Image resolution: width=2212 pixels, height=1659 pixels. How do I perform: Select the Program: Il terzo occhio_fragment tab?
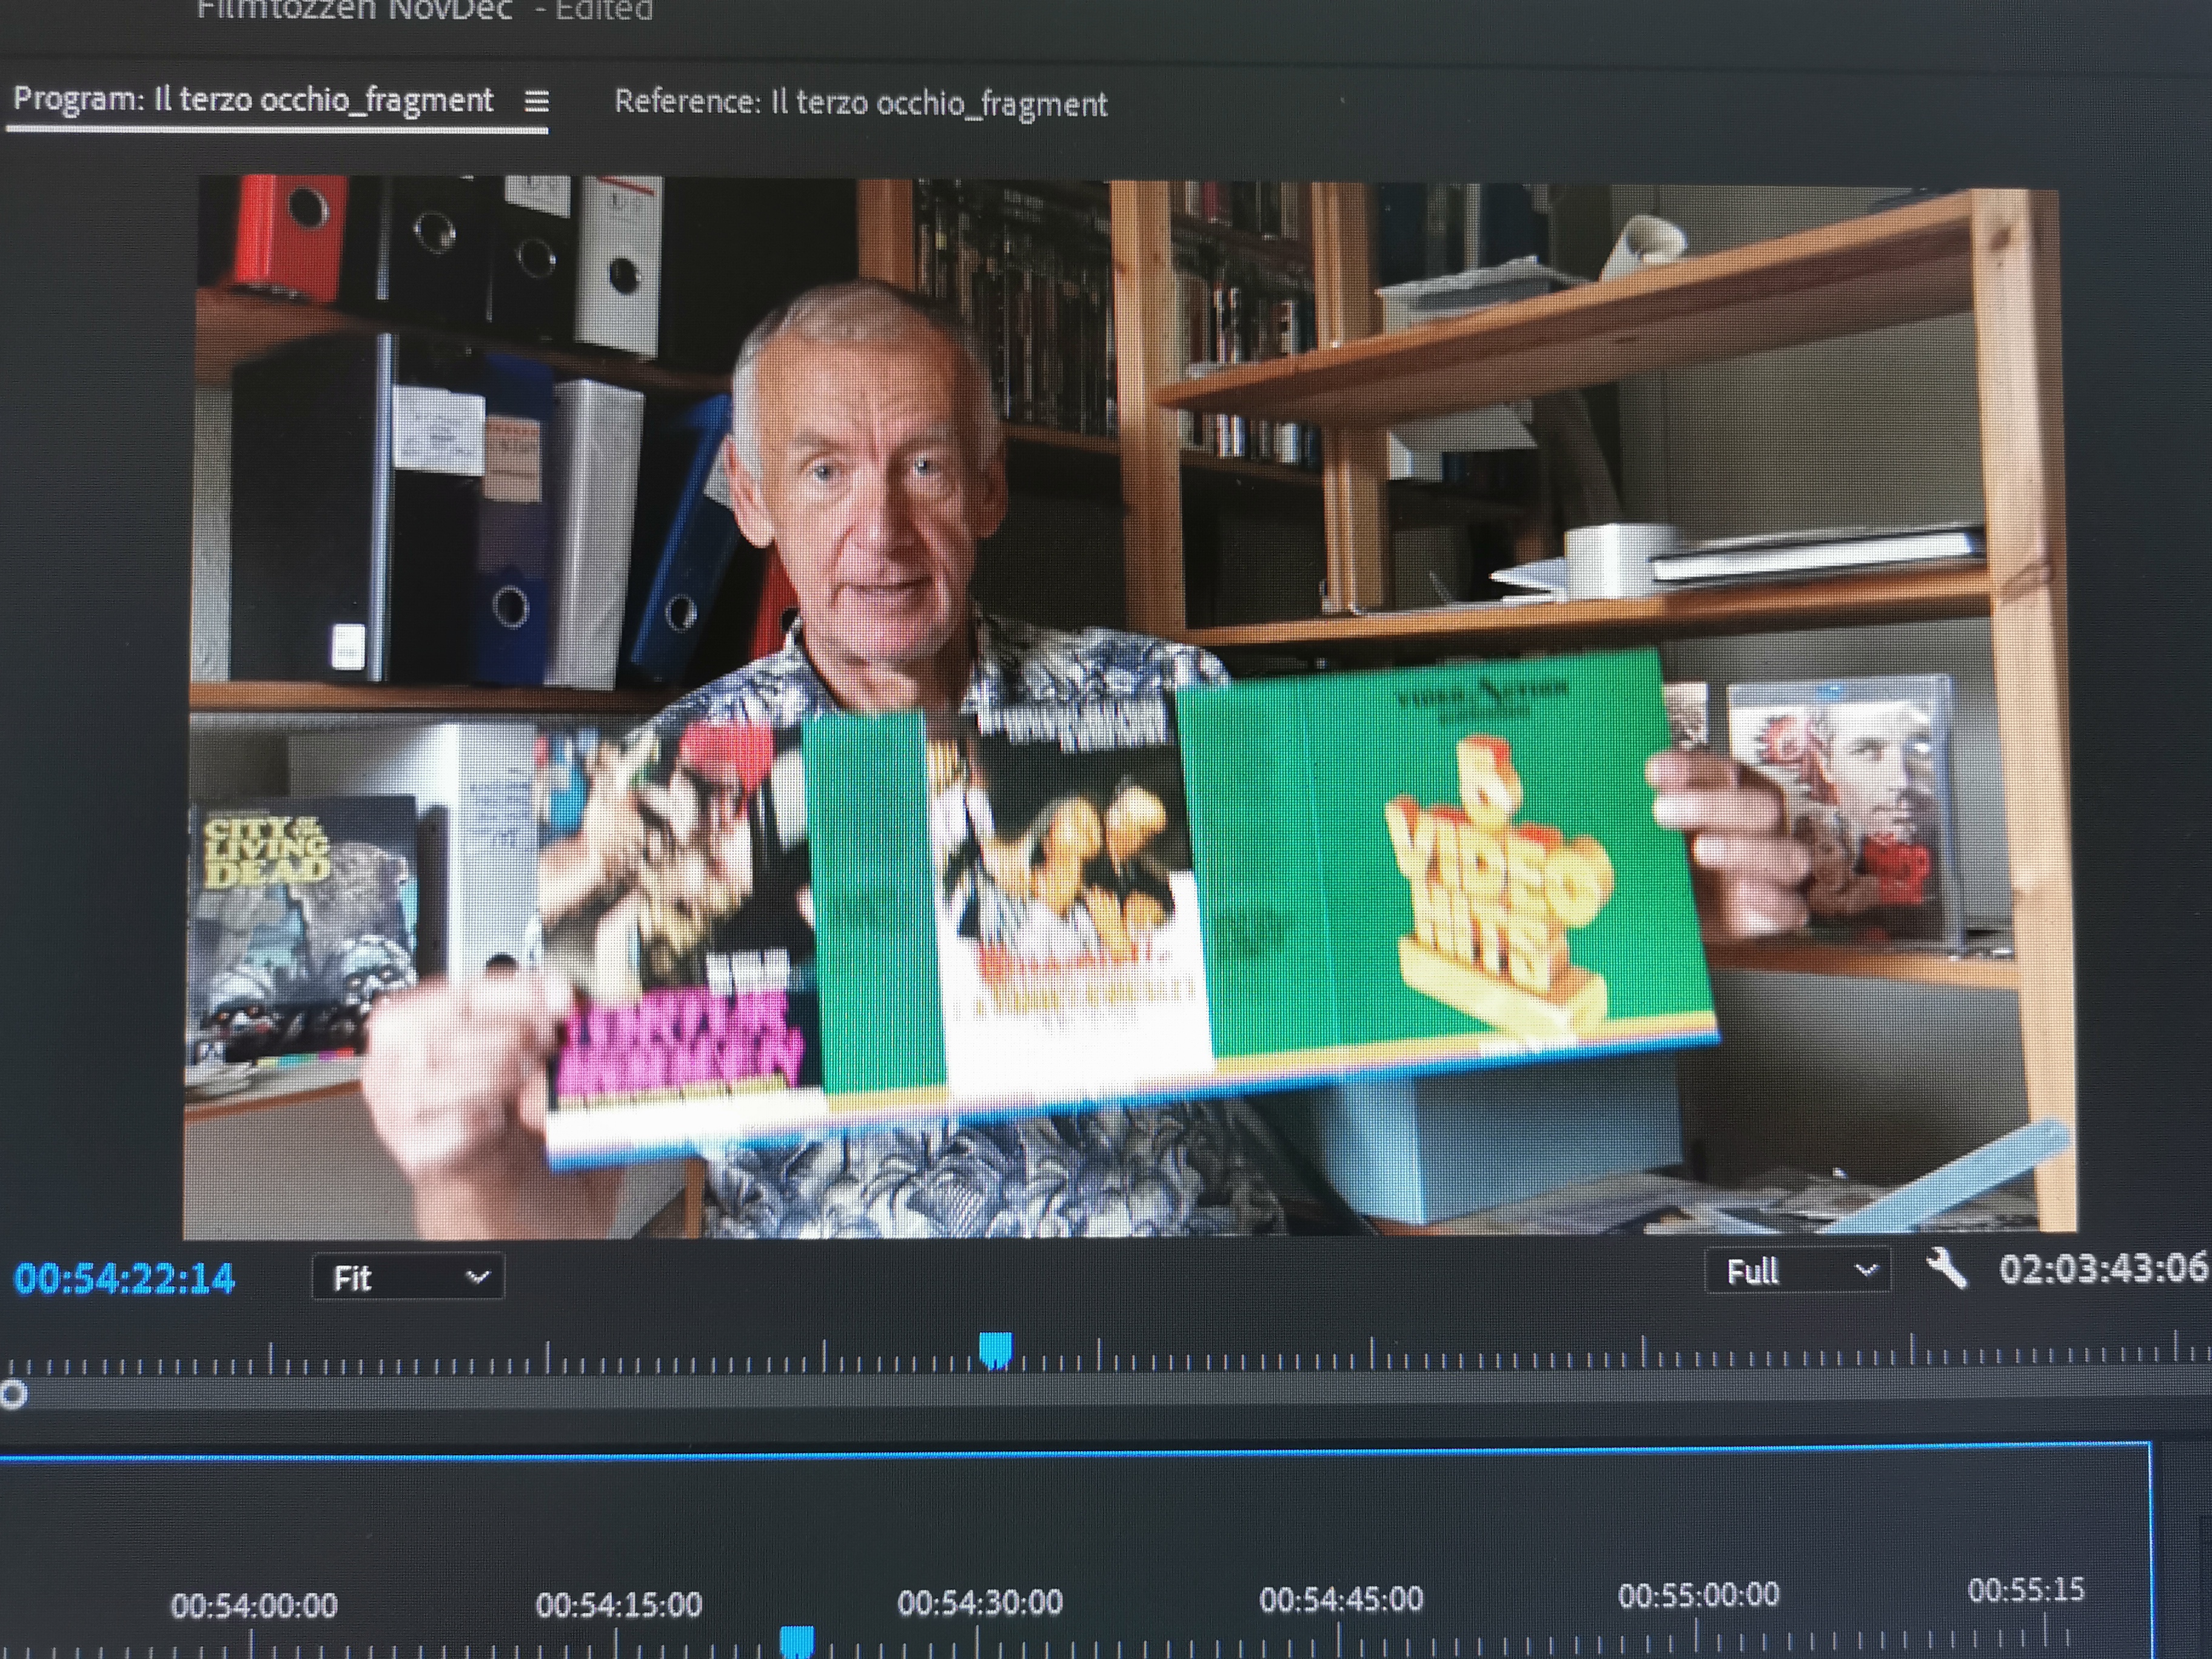point(253,100)
